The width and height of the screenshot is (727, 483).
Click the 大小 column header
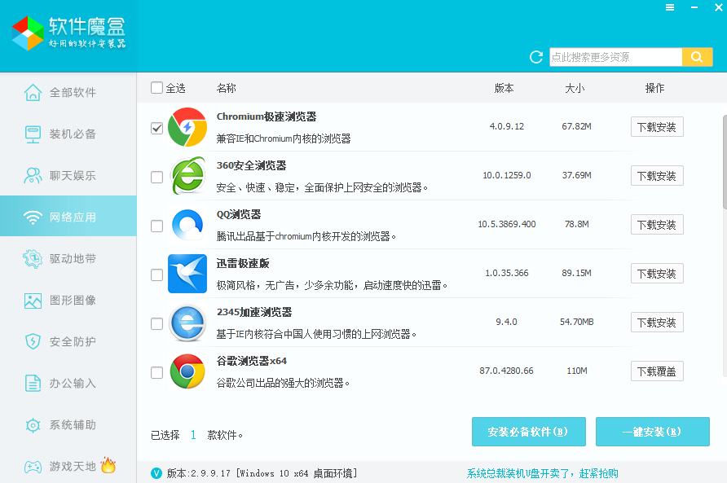[575, 88]
